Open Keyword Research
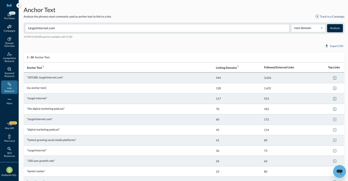The height and width of the screenshot is (181, 348). tap(9, 72)
